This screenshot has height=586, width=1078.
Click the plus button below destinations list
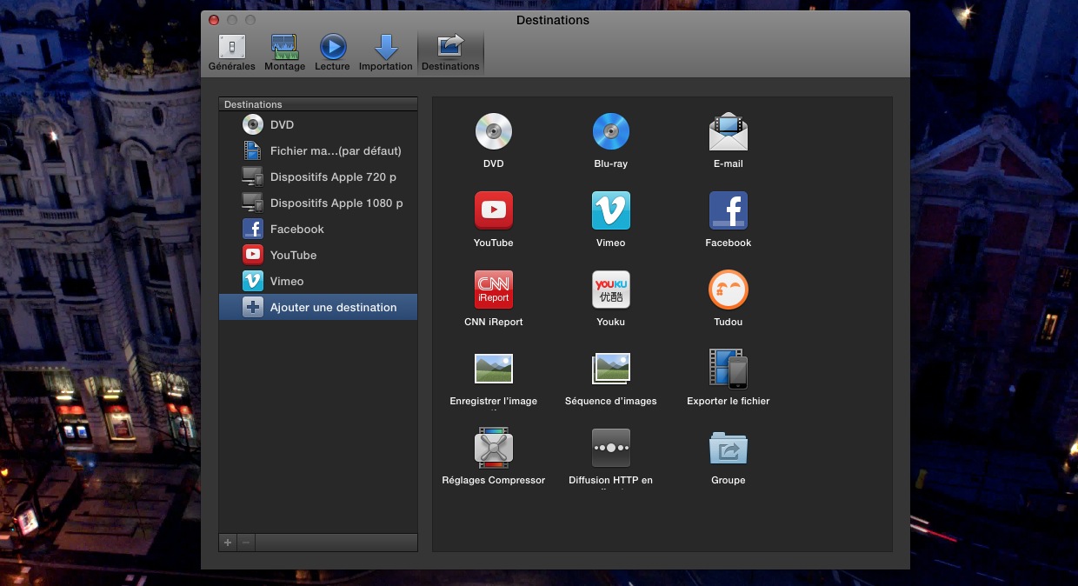point(228,543)
